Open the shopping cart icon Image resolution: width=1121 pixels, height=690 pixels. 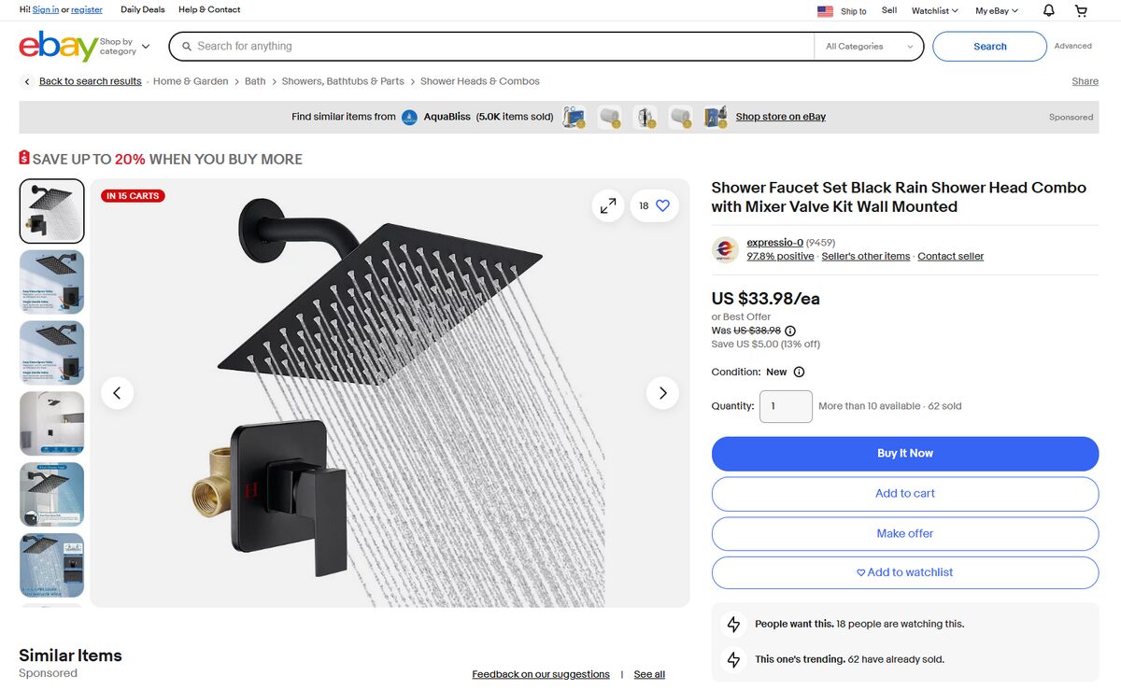pos(1081,10)
